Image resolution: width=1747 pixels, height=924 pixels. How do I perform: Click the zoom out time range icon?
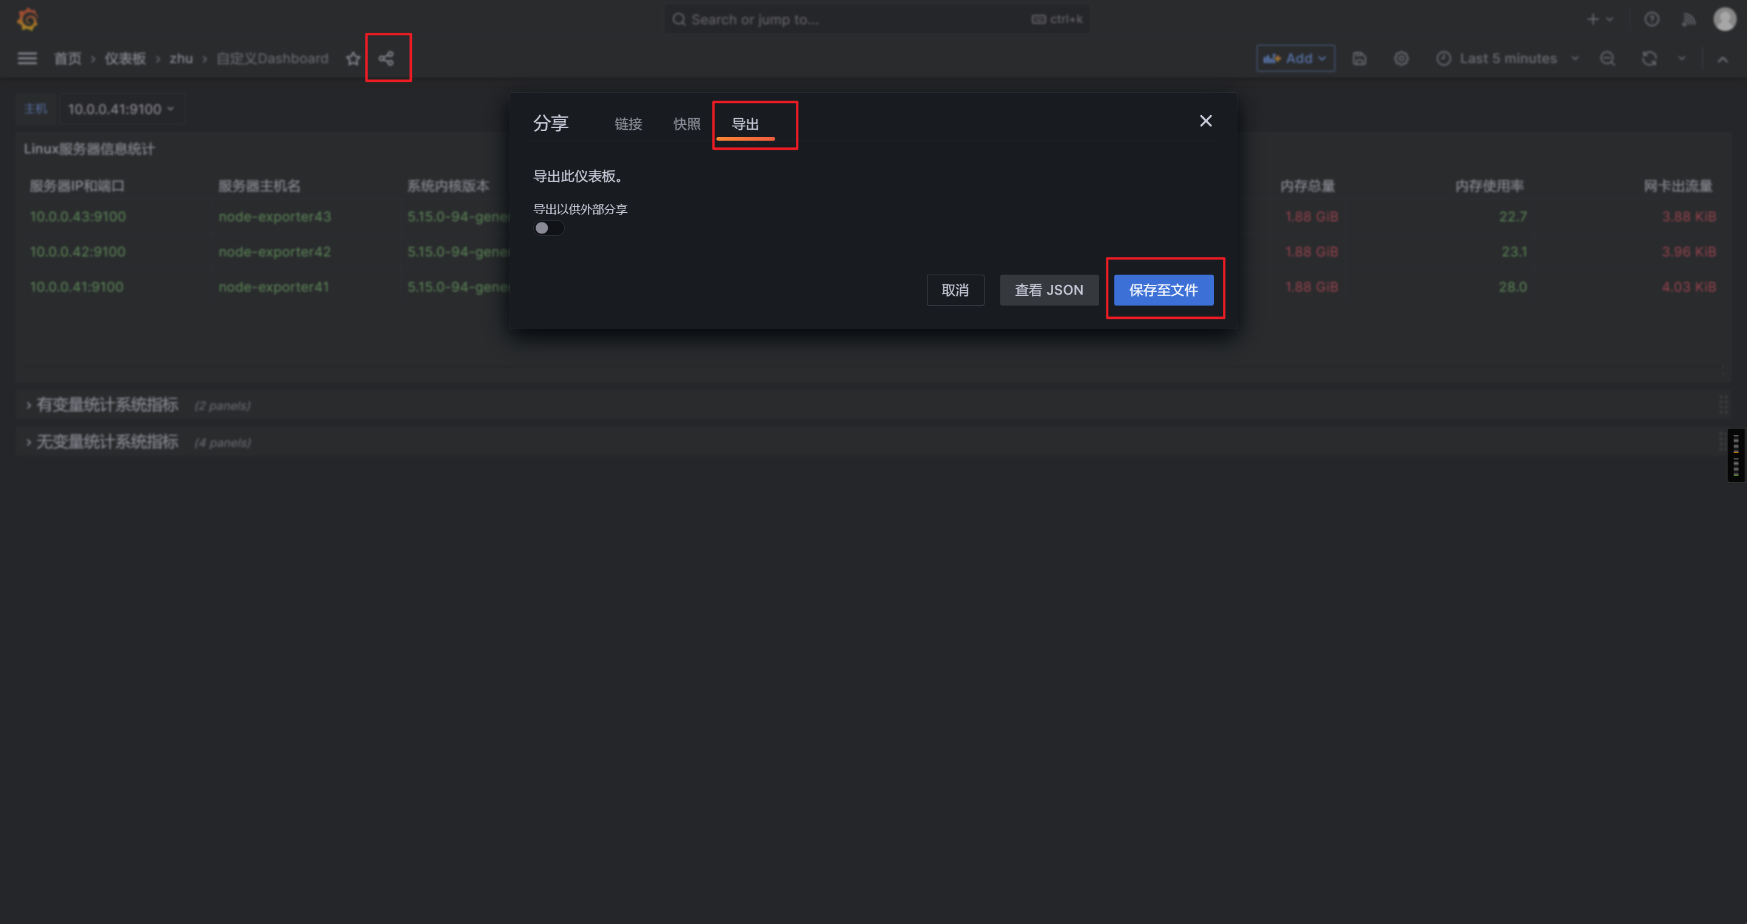[x=1607, y=59]
